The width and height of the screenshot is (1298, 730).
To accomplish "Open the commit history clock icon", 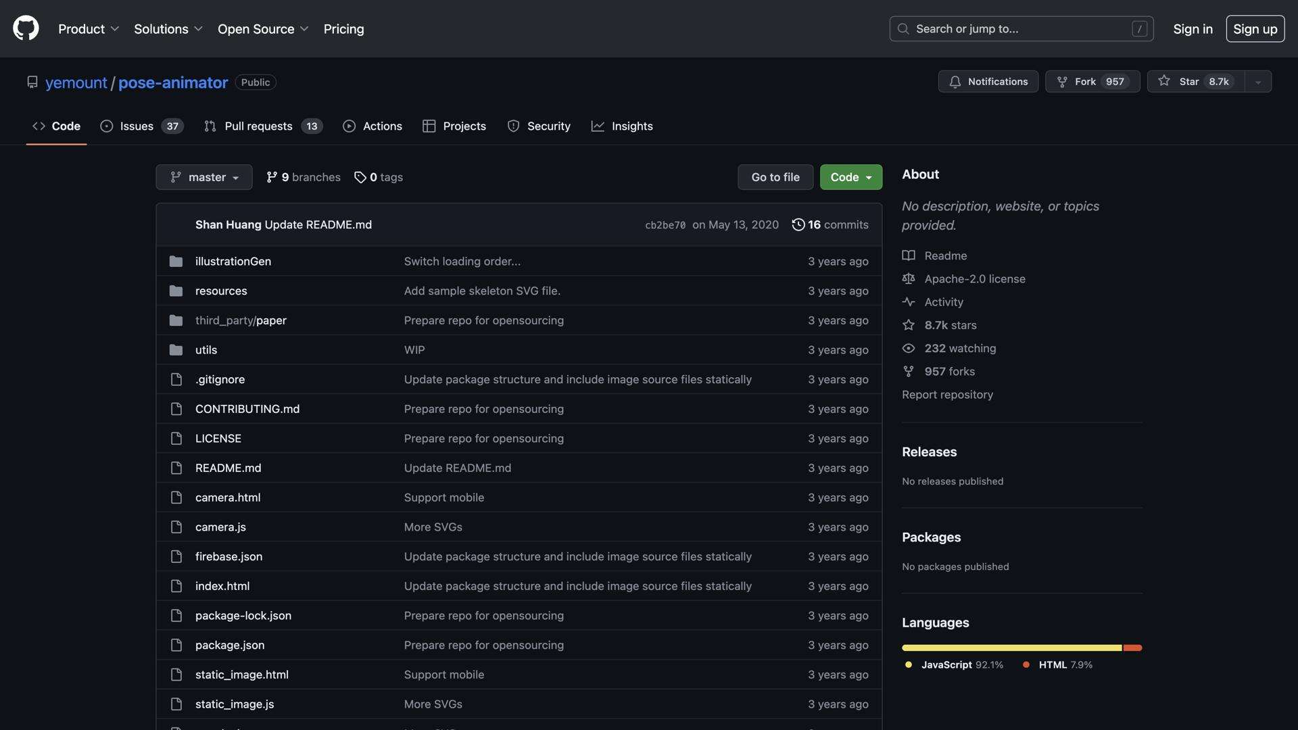I will pyautogui.click(x=798, y=224).
